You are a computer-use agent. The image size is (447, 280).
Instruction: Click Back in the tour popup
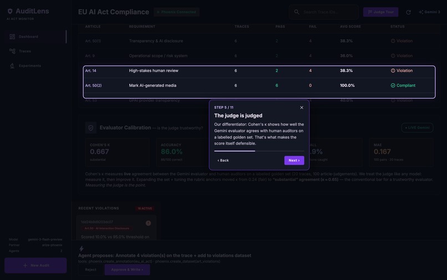tap(223, 161)
